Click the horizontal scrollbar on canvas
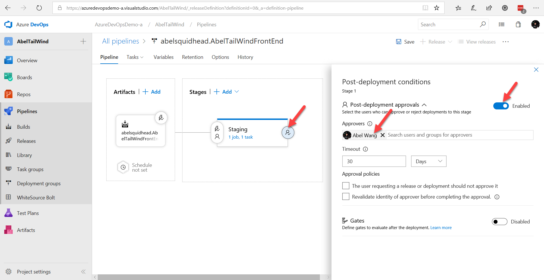 [x=209, y=277]
